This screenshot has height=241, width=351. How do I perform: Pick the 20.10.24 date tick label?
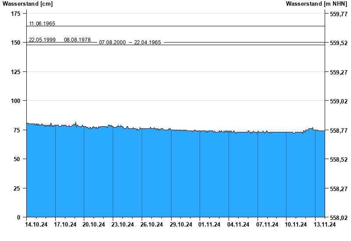click(93, 225)
